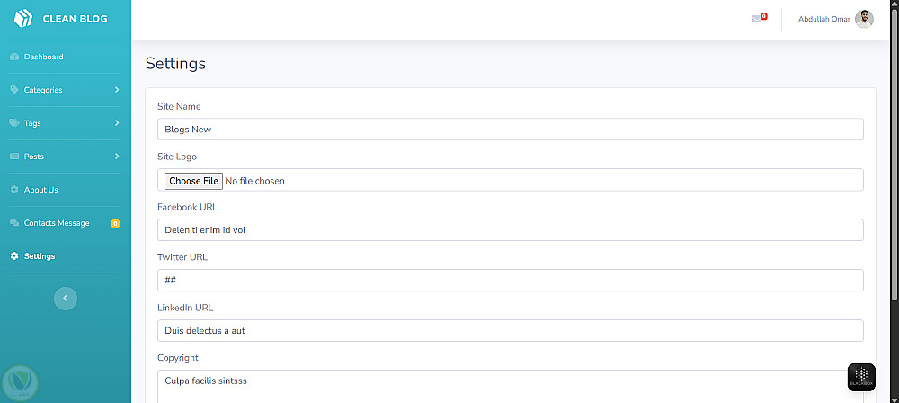This screenshot has height=403, width=899.
Task: Click the Settings gear icon in sidebar
Action: pos(14,256)
